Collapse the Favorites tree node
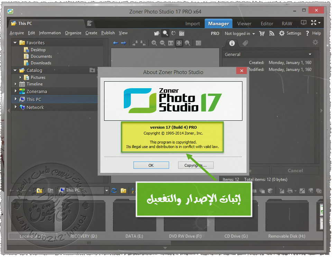Image resolution: width=332 pixels, height=257 pixels. [x=15, y=43]
